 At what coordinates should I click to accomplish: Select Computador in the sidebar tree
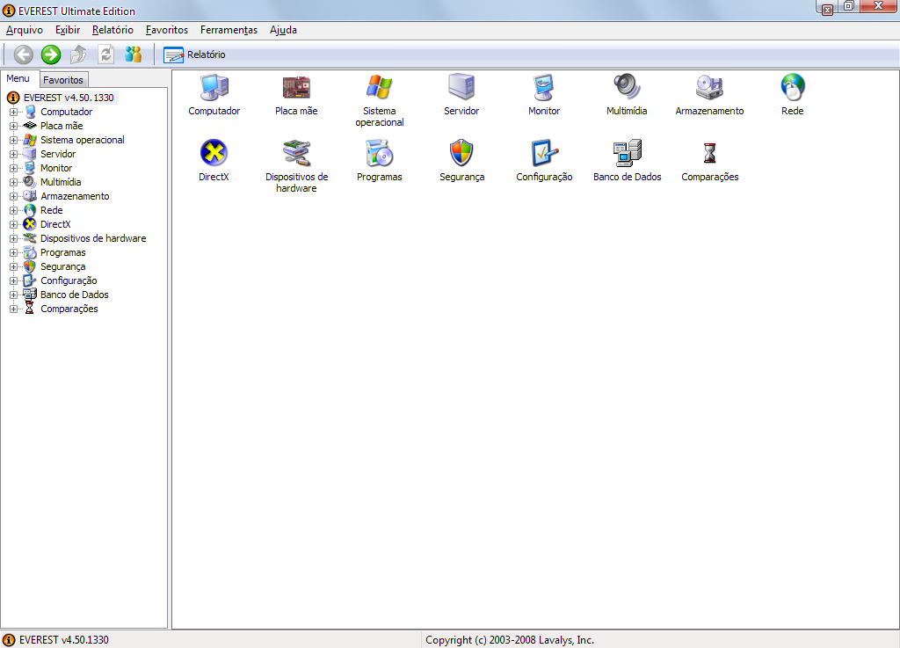pos(66,112)
